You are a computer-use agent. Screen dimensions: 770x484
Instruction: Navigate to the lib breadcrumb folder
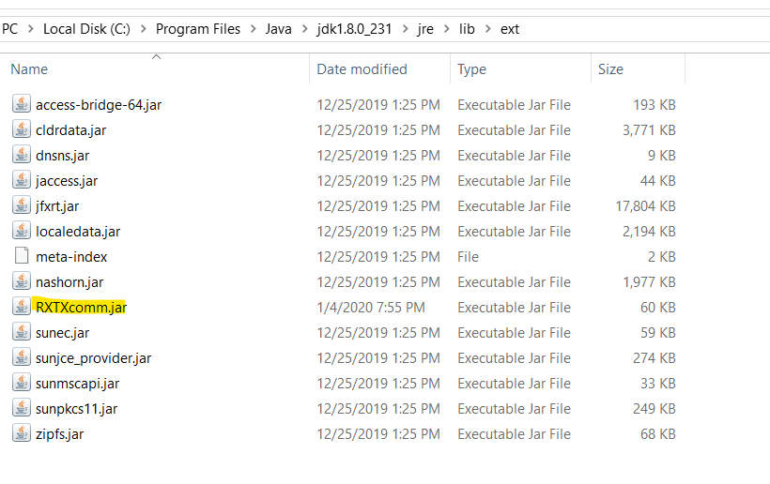(467, 29)
